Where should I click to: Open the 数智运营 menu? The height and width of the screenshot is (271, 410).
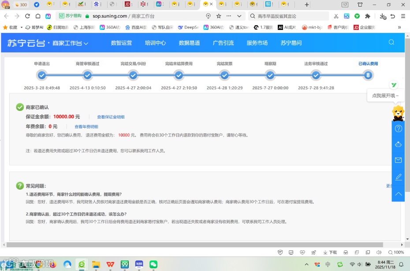[121, 43]
